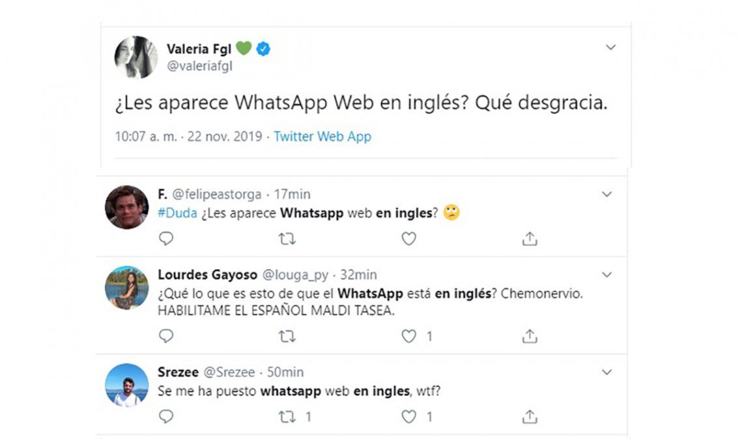Share F.'s tweet via share icon
Image resolution: width=740 pixels, height=439 pixels.
pyautogui.click(x=530, y=239)
